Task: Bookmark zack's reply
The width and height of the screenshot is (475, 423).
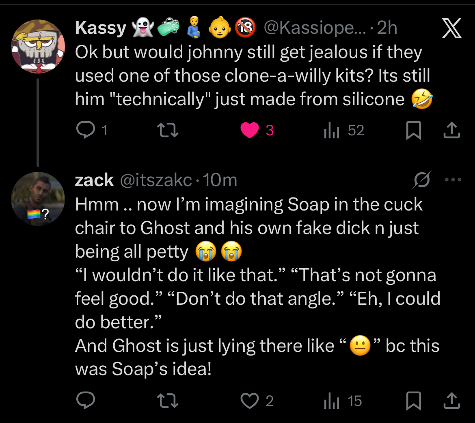Action: 414,401
